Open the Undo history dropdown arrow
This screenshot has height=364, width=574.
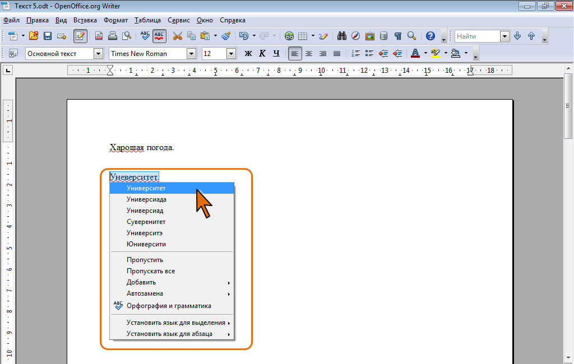(x=254, y=36)
